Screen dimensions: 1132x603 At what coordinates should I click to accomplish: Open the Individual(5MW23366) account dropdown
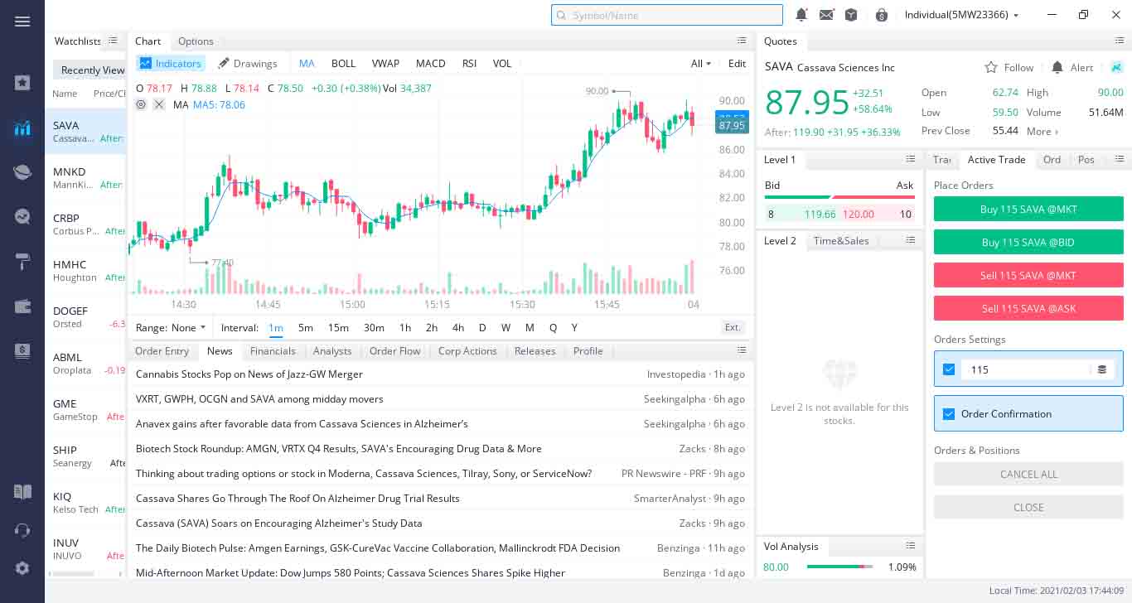pyautogui.click(x=961, y=14)
